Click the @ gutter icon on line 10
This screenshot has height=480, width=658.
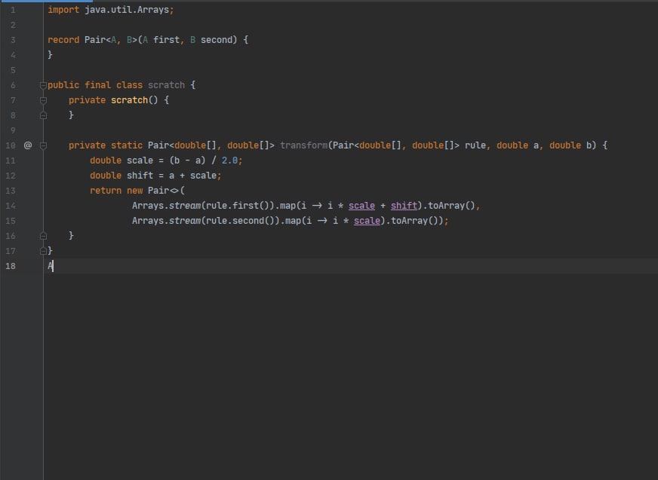click(28, 145)
